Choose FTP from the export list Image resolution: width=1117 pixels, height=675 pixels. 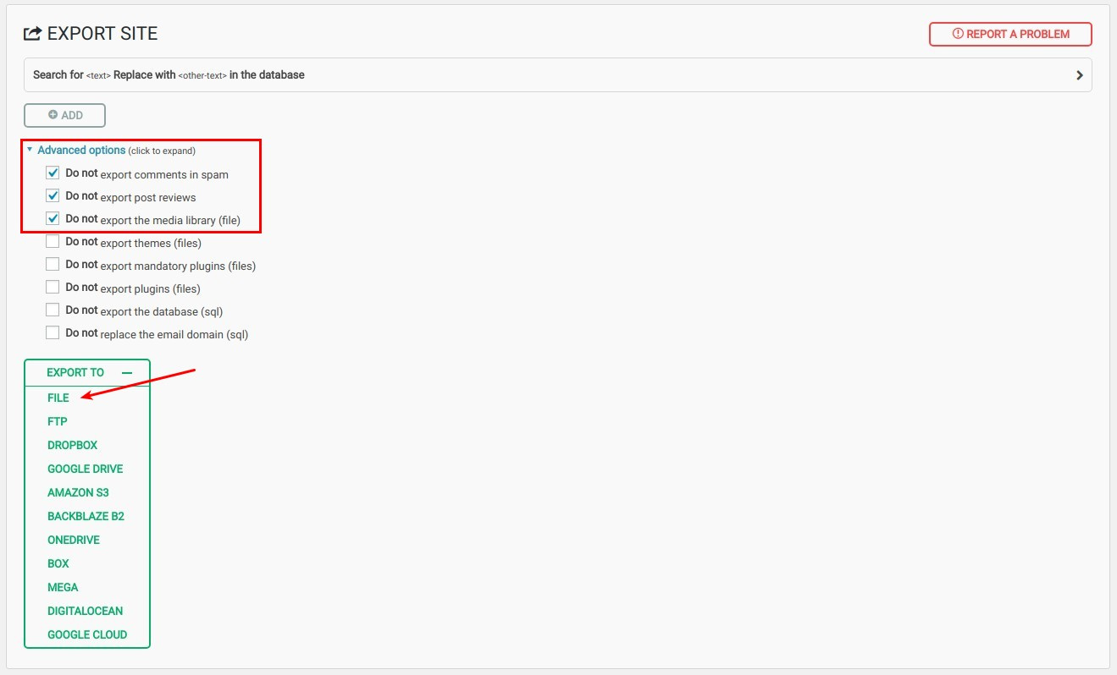[x=58, y=421]
